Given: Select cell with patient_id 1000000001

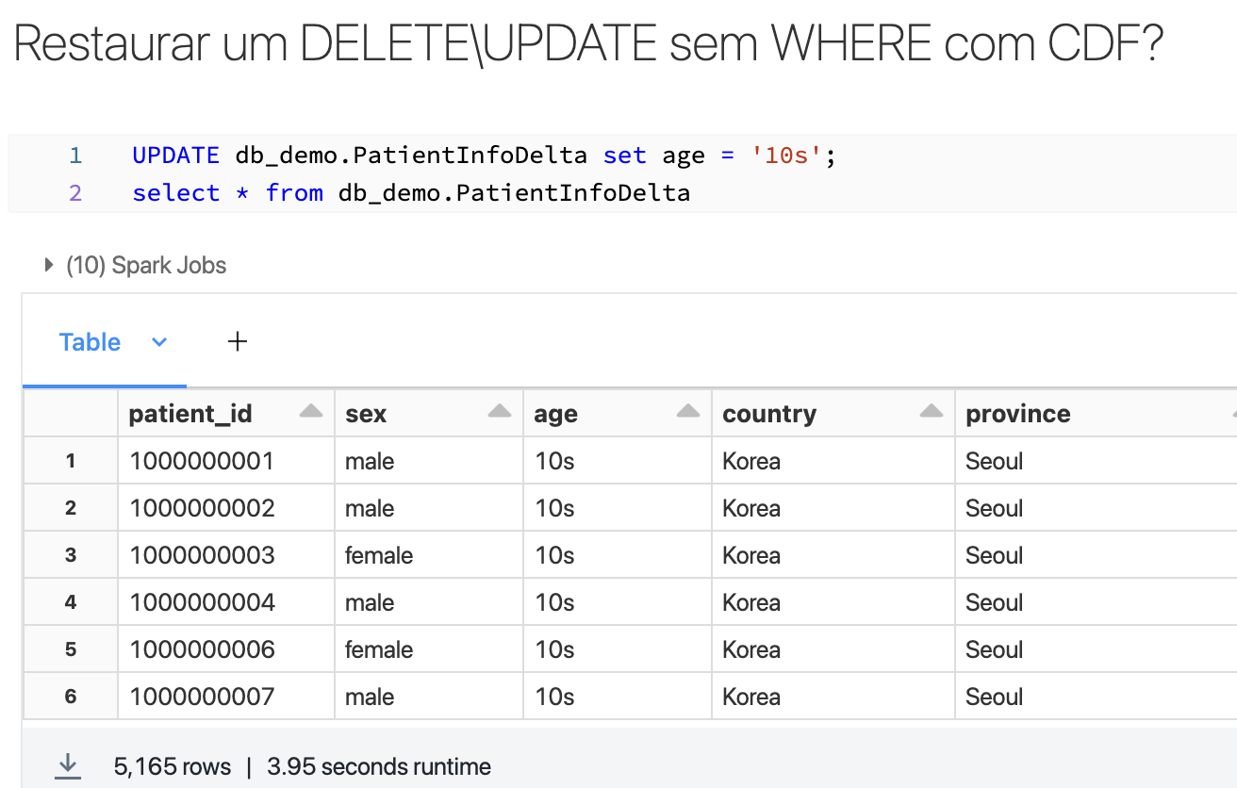Looking at the screenshot, I should 226,461.
